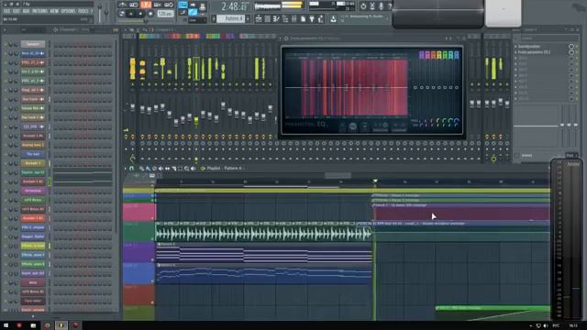
Task: Open the PATTERNS menu
Action: click(x=39, y=11)
